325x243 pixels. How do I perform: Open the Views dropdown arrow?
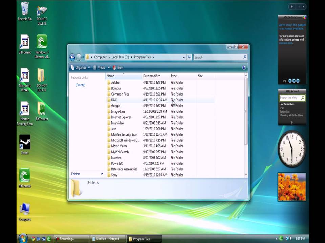tap(109, 67)
